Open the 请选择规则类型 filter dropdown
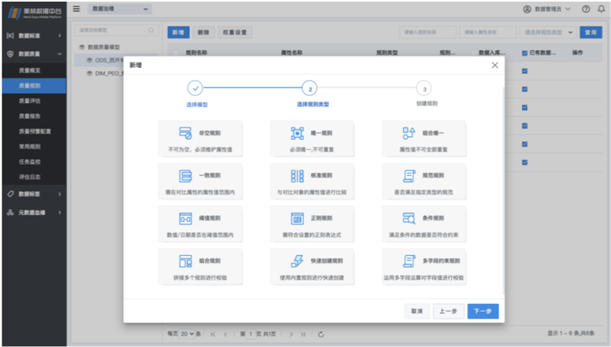This screenshot has height=347, width=611. (x=548, y=32)
